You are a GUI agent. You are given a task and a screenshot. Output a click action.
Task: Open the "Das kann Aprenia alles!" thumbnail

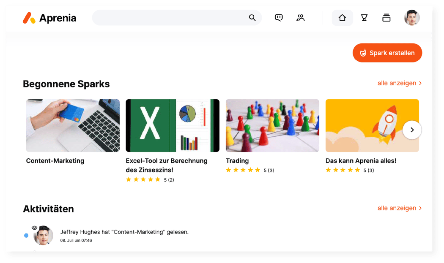(364, 125)
